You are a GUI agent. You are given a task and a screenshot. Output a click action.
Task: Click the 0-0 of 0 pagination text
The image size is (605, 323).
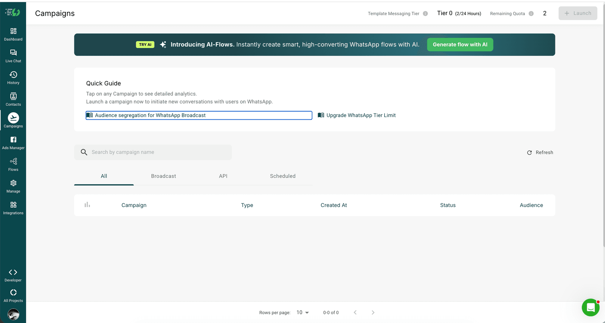click(x=331, y=312)
